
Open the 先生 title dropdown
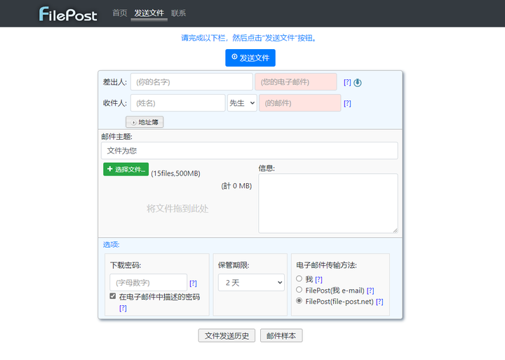(242, 103)
